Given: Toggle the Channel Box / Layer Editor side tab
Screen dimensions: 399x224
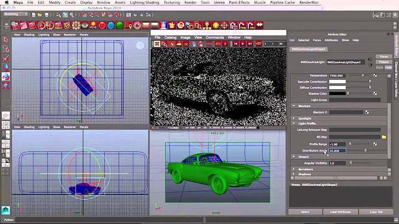Looking at the screenshot, I should click(396, 79).
